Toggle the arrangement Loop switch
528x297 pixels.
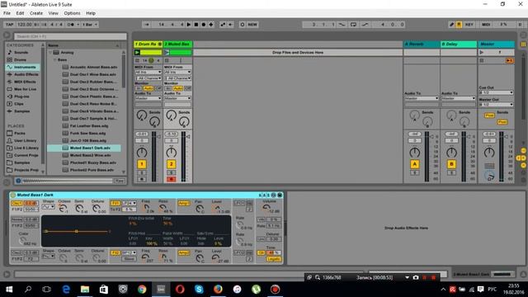[x=353, y=25]
